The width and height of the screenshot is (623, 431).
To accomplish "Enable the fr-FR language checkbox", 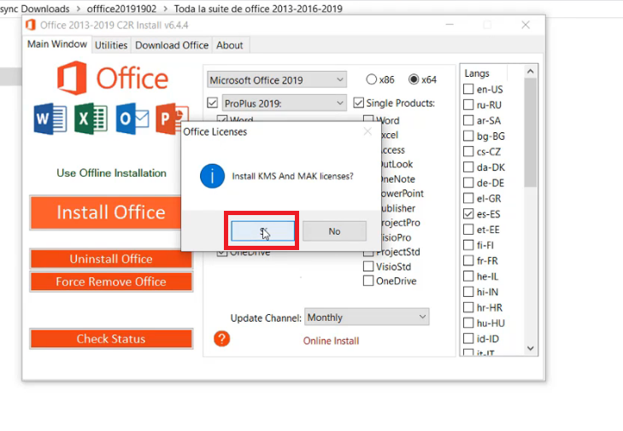I will coord(468,260).
